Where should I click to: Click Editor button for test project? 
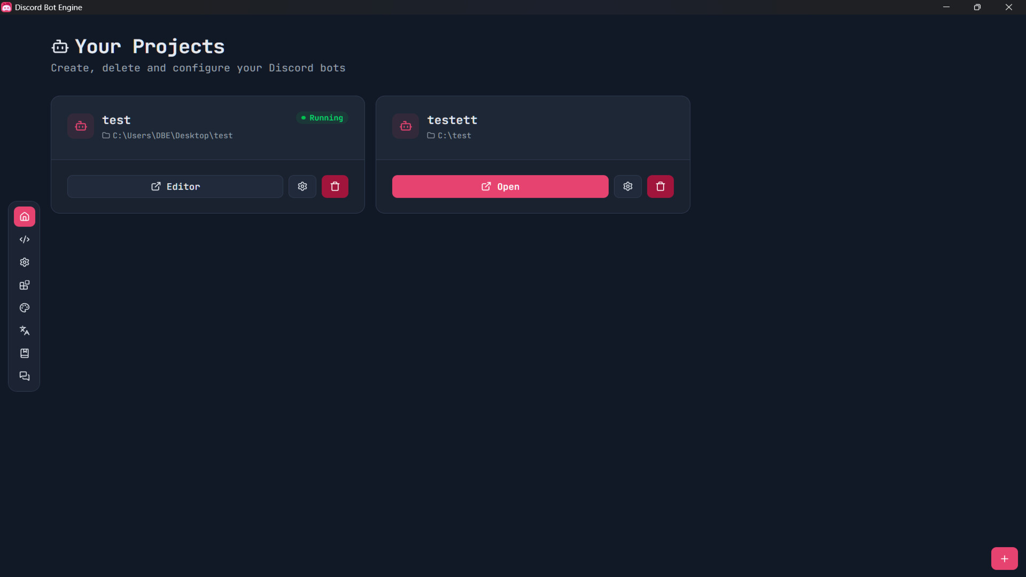click(x=175, y=186)
